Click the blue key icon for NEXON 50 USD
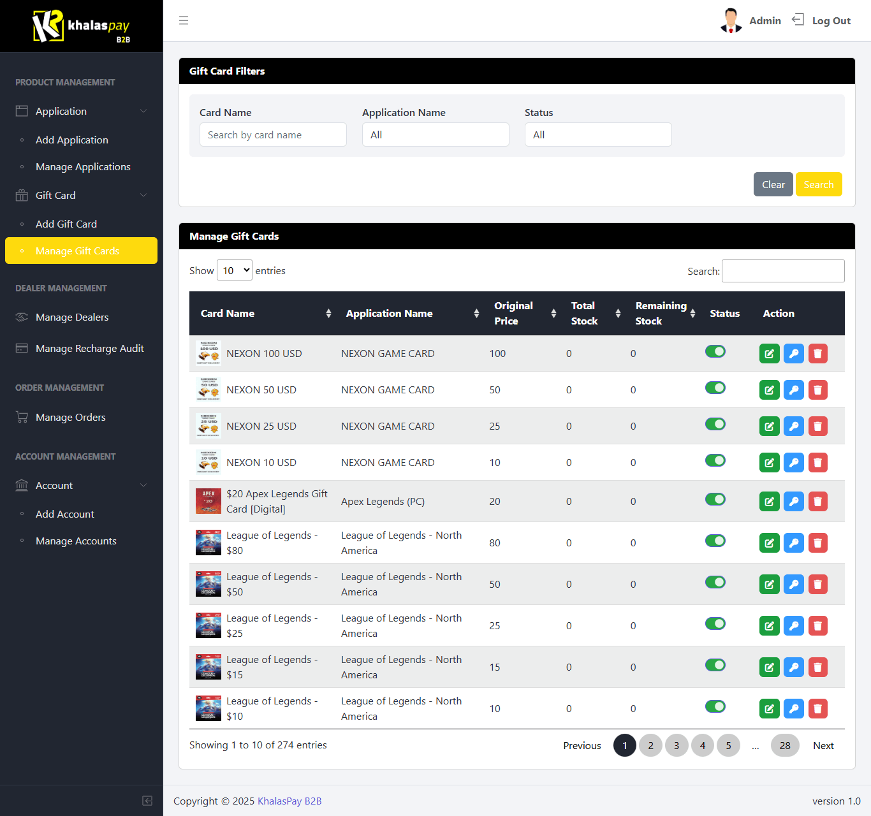 [793, 390]
